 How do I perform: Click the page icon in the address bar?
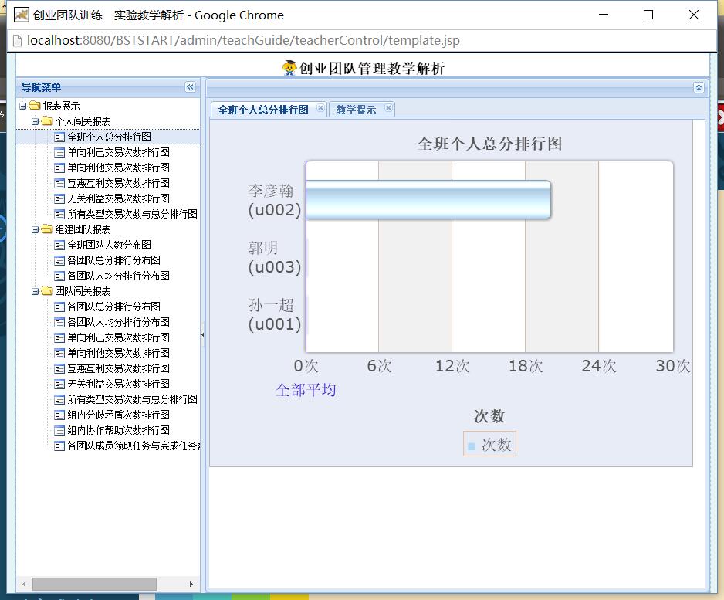tap(17, 41)
